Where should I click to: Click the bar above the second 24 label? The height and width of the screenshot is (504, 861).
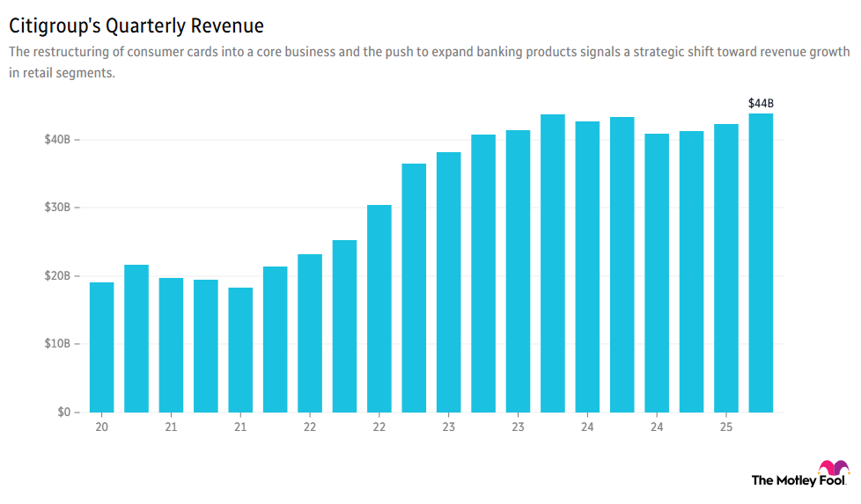coord(657,273)
